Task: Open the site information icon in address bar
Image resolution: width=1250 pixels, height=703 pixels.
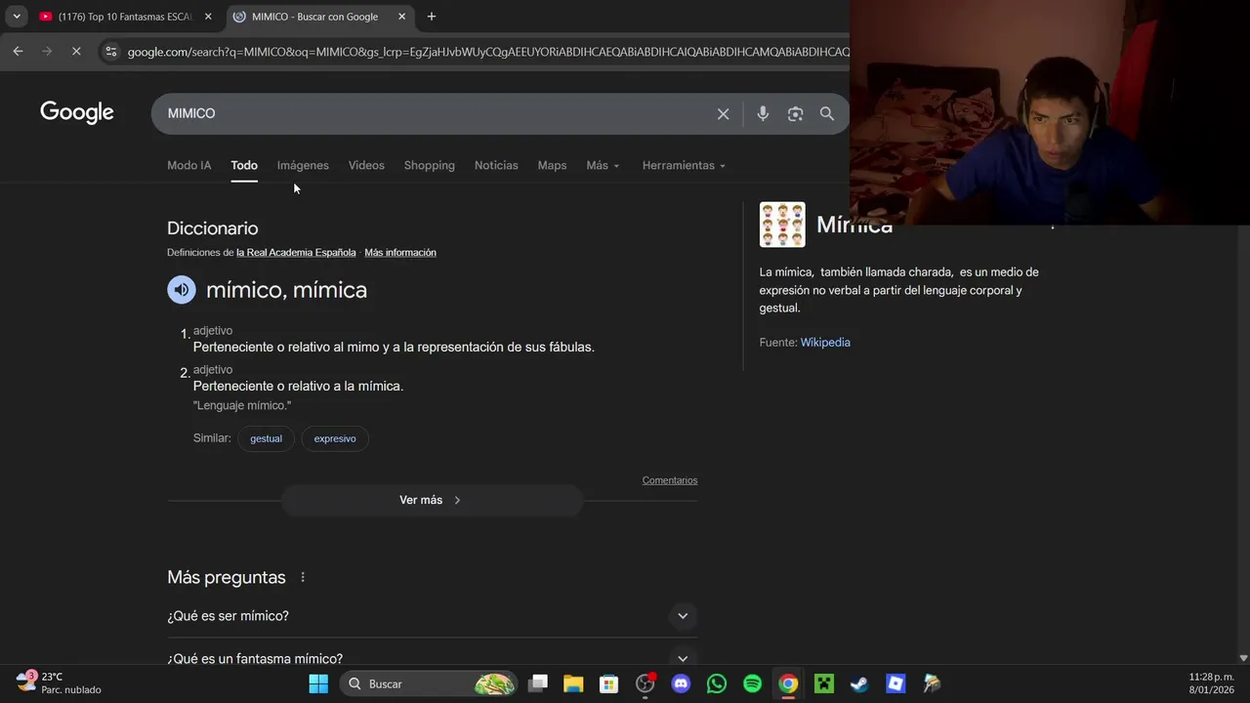Action: coord(110,52)
